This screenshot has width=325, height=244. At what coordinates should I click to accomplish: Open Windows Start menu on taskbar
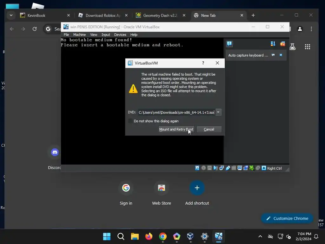point(107,236)
